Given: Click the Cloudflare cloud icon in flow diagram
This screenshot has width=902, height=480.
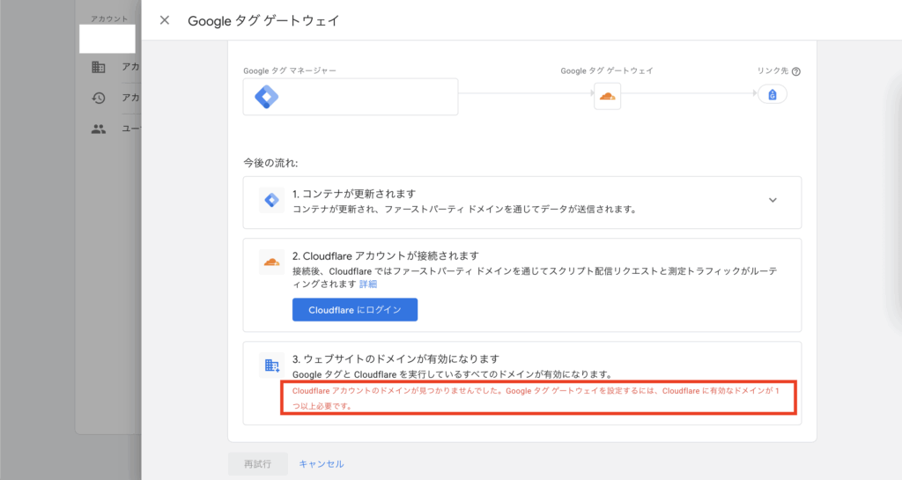Looking at the screenshot, I should point(608,96).
